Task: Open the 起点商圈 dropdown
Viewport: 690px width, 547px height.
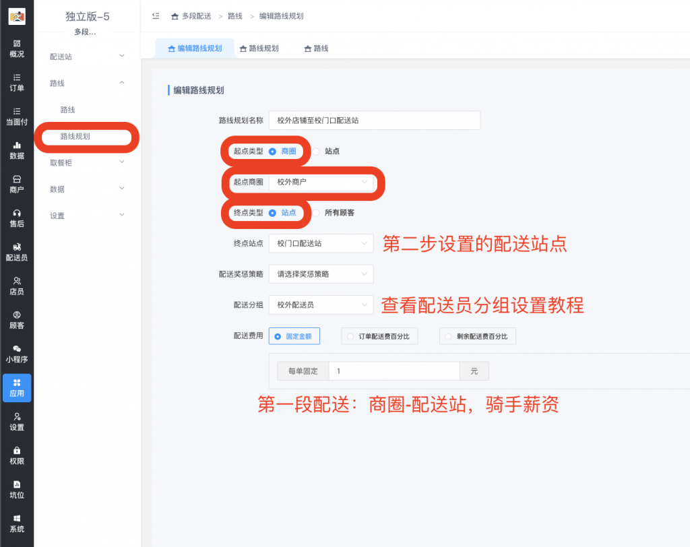Action: tap(321, 181)
